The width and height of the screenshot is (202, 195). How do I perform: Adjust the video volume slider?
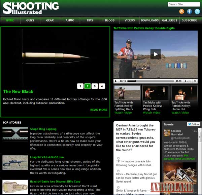pos(189,81)
